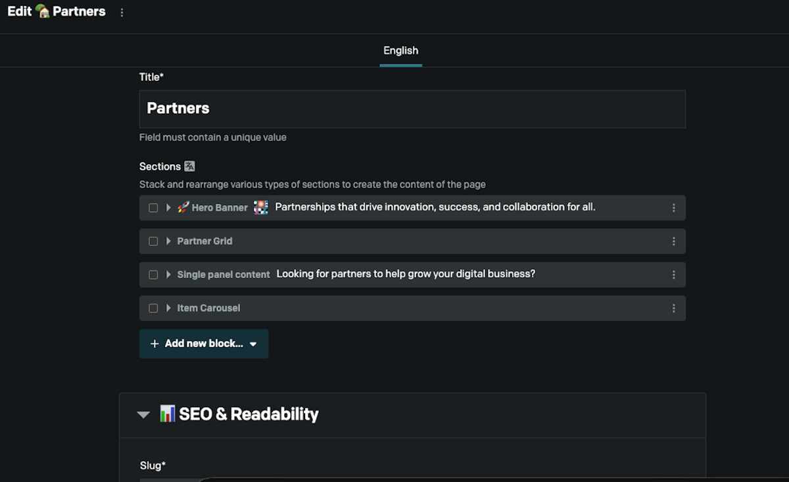Select the Partner Grid block checkbox
Screen dimensions: 789x482
click(153, 241)
